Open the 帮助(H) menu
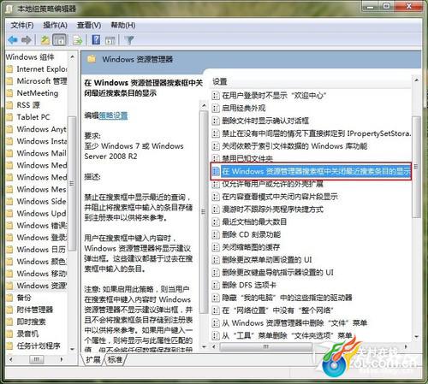 tap(123, 26)
